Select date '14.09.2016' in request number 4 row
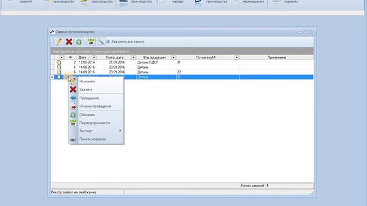The height and width of the screenshot is (206, 367). [x=87, y=67]
